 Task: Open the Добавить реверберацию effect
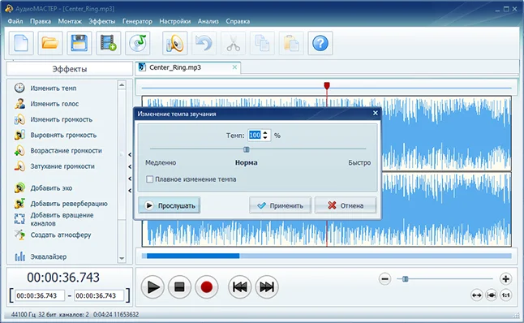click(x=61, y=204)
